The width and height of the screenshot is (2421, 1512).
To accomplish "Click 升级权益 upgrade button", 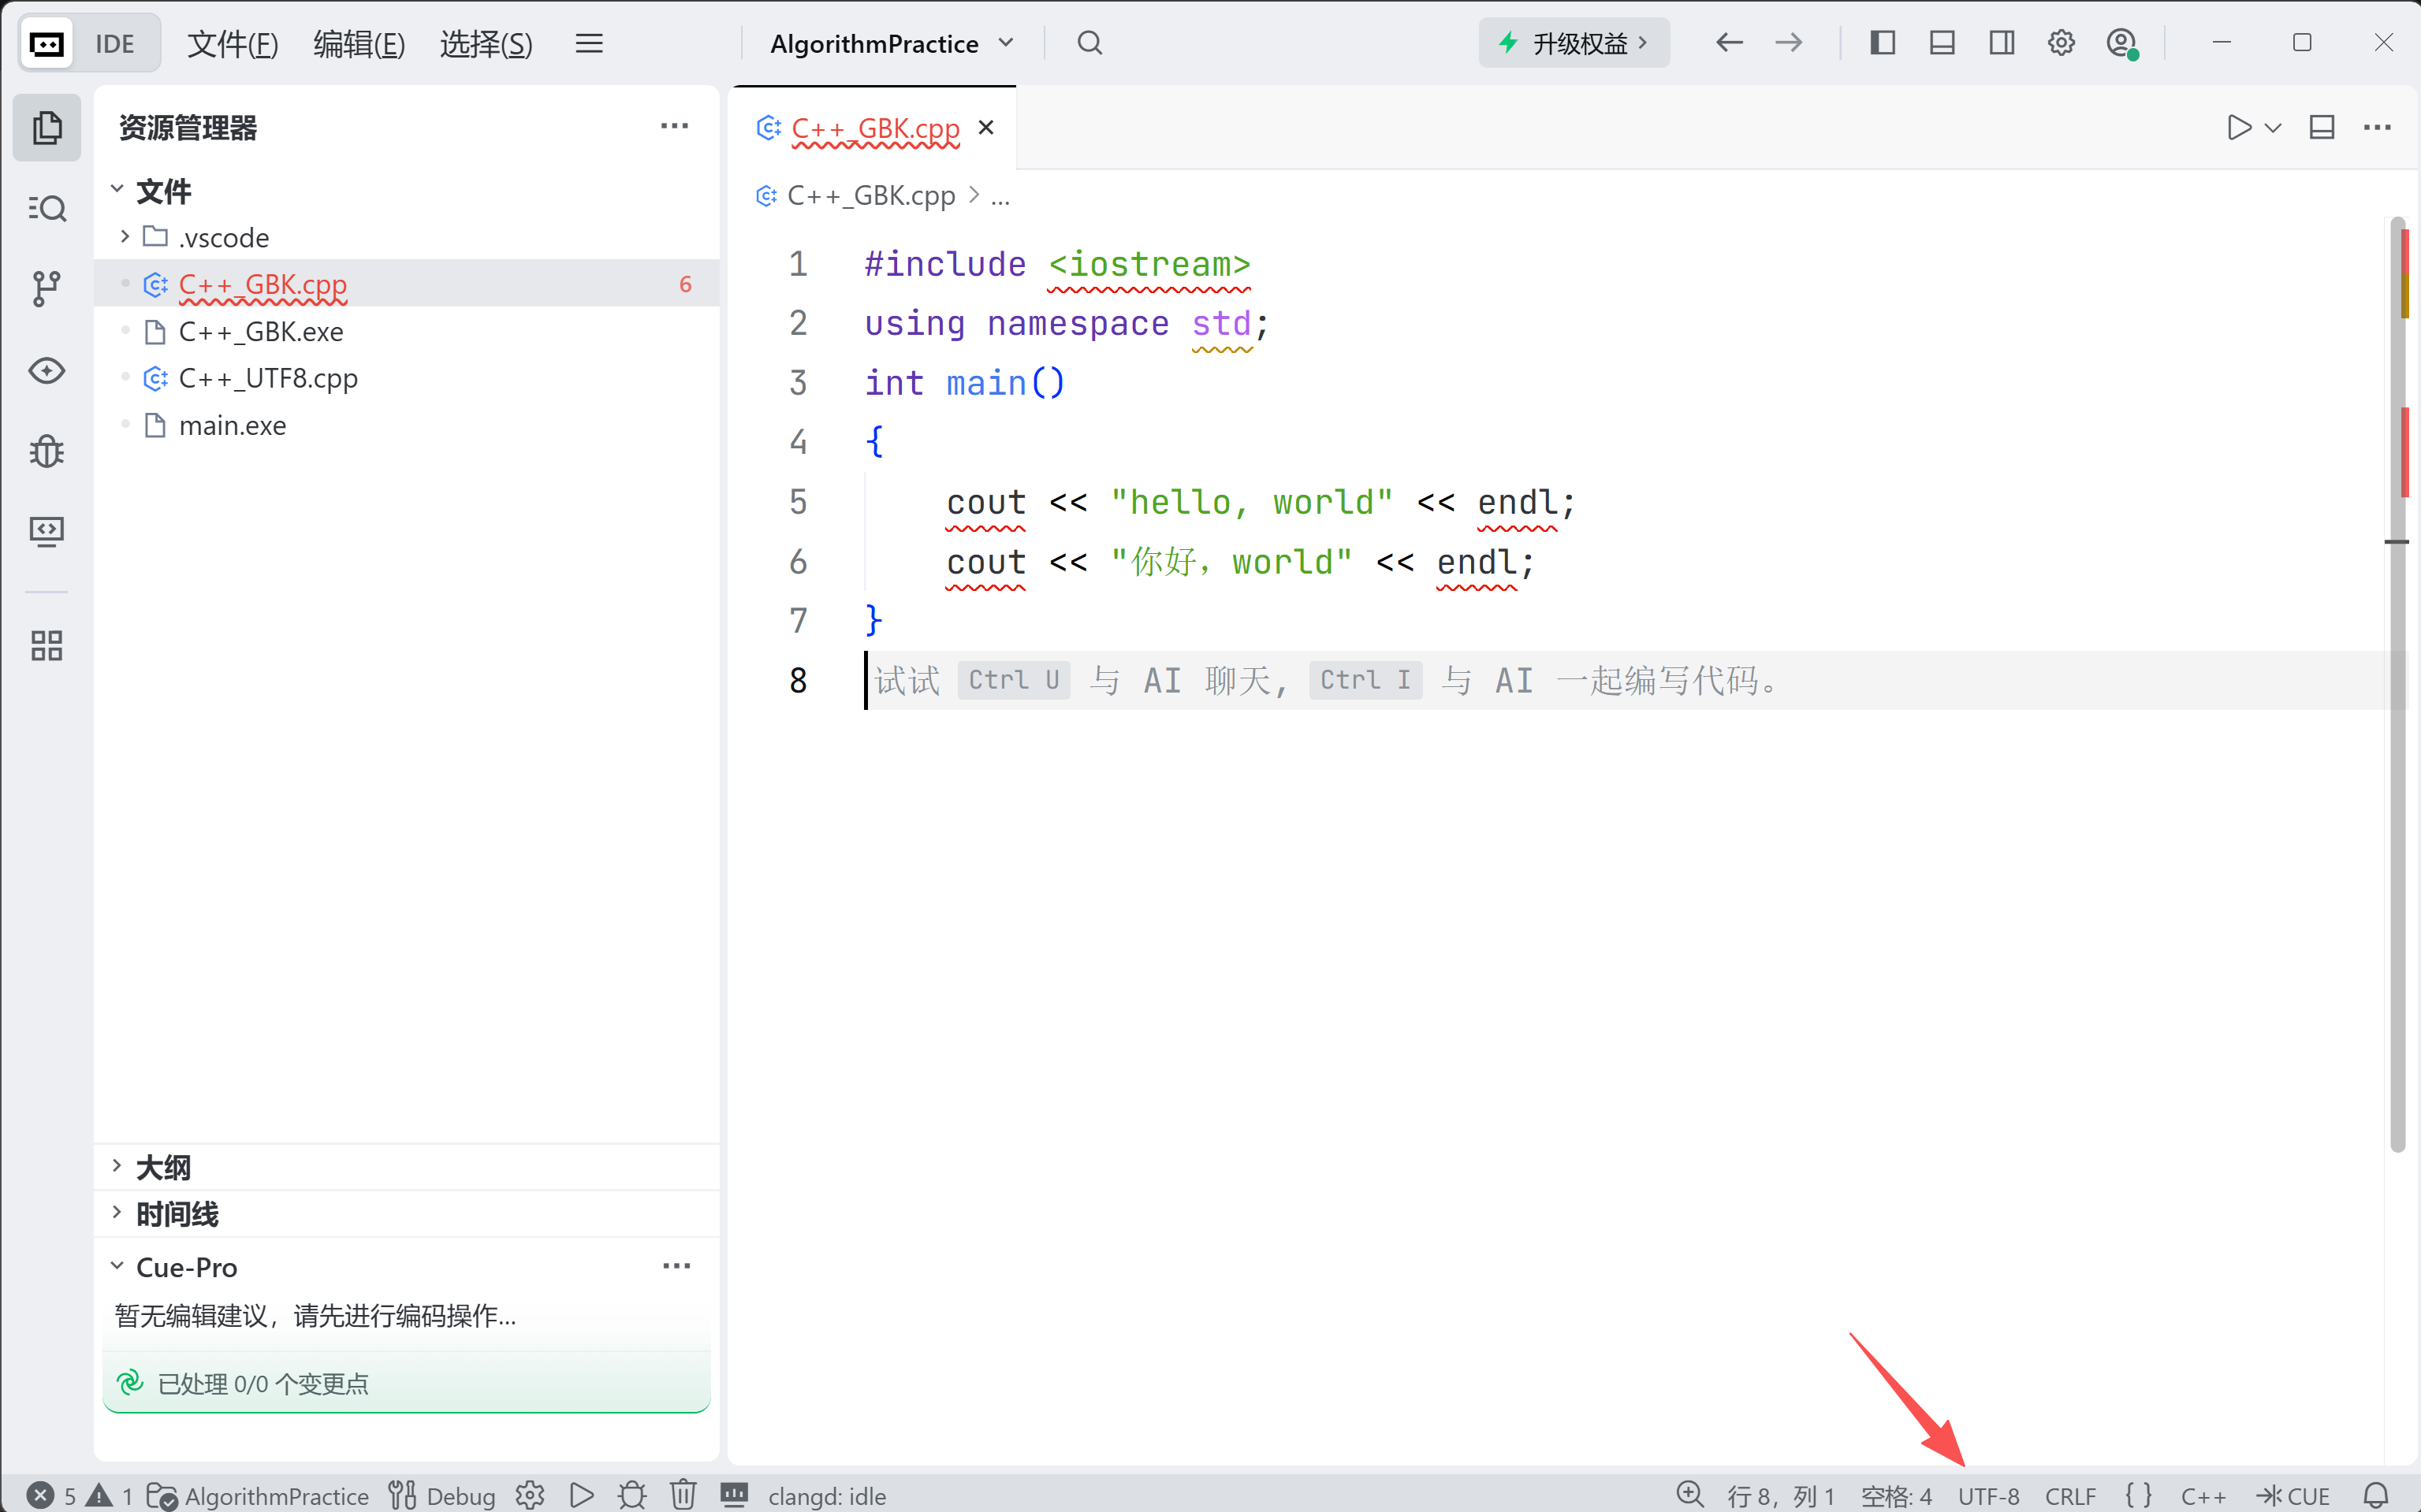I will coord(1574,43).
